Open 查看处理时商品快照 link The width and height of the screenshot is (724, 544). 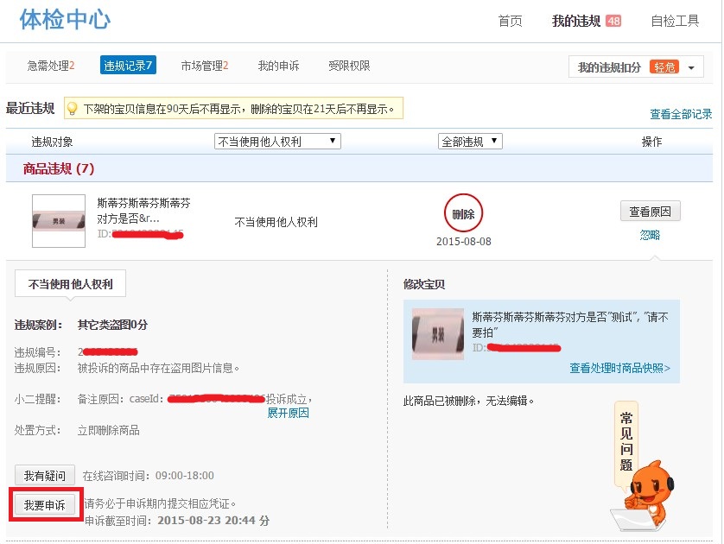pos(619,368)
